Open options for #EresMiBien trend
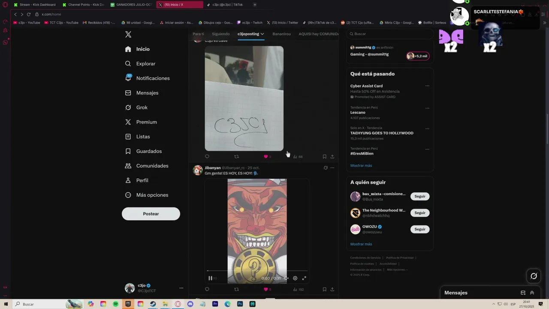Image resolution: width=549 pixels, height=309 pixels. point(427,149)
